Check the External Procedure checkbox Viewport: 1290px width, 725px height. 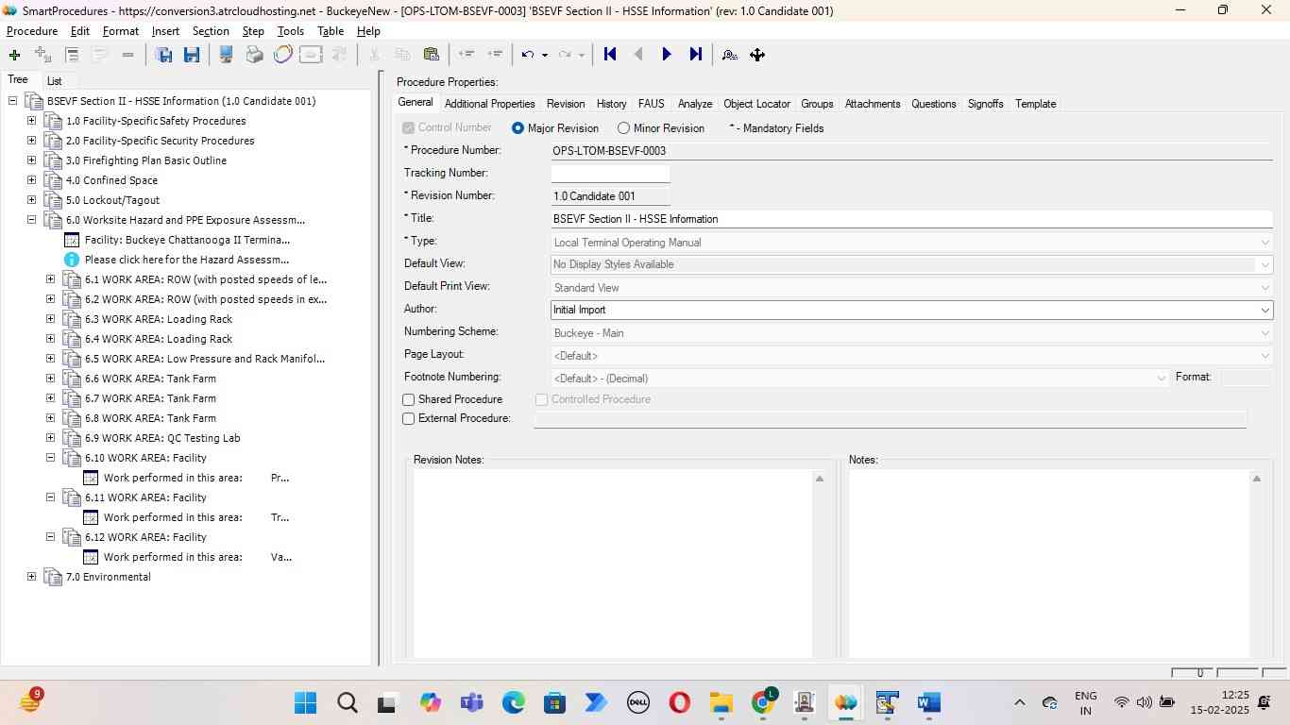tap(409, 419)
